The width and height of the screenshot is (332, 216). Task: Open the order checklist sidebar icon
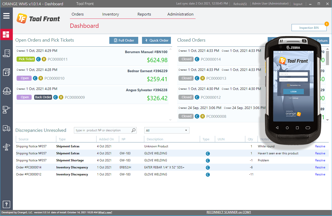6,53
